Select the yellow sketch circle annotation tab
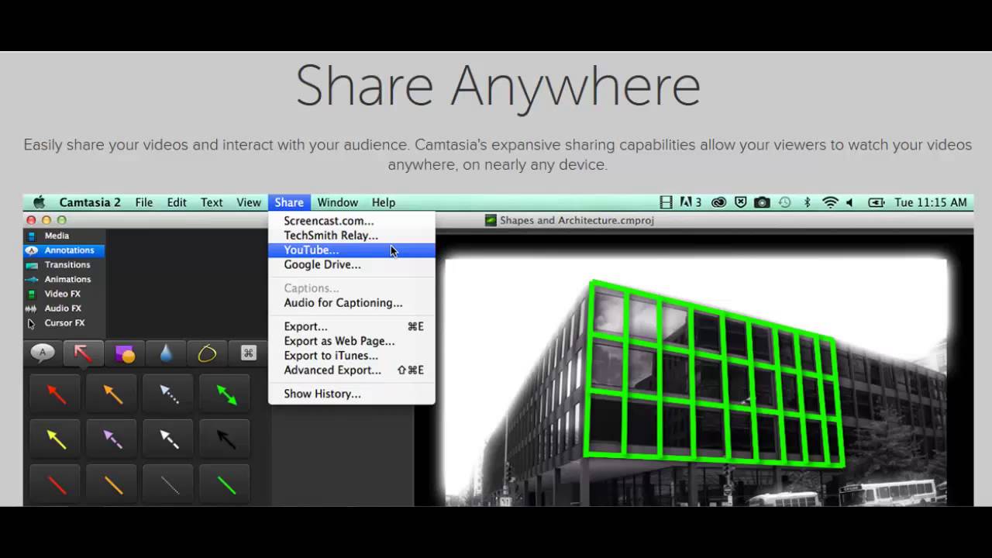This screenshot has width=992, height=558. point(207,353)
